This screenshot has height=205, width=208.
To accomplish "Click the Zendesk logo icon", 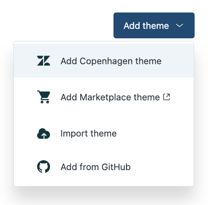I will [x=44, y=61].
